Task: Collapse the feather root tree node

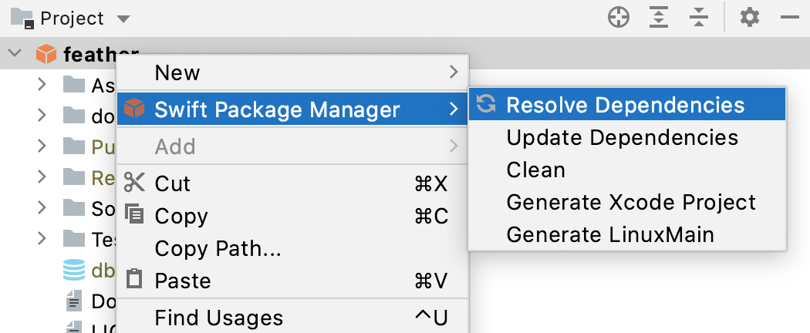Action: [x=14, y=54]
